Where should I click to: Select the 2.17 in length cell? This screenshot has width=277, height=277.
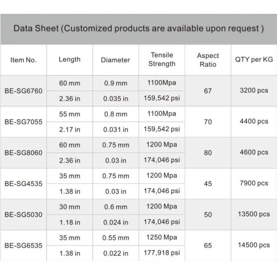pos(70,130)
